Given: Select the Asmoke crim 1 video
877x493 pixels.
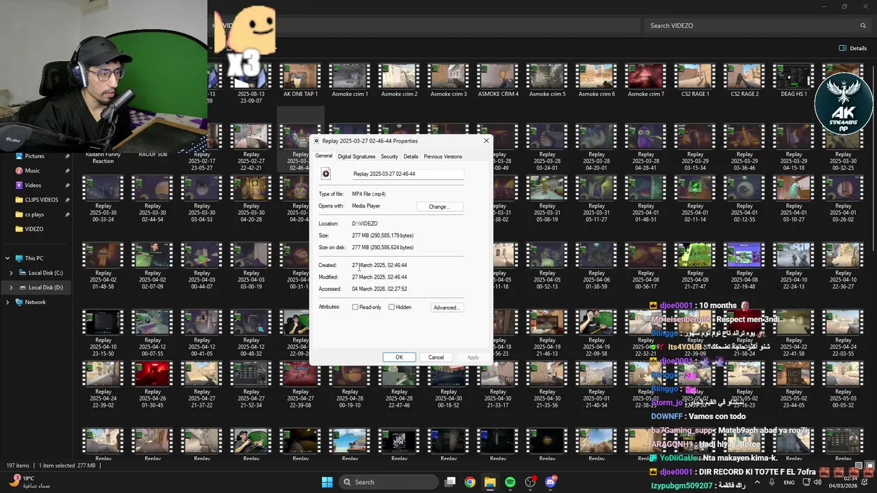Looking at the screenshot, I should 349,81.
